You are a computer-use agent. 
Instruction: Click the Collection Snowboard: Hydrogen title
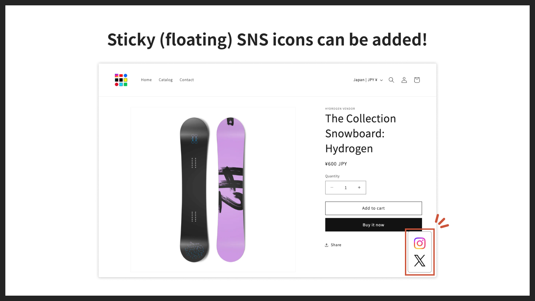pos(361,133)
